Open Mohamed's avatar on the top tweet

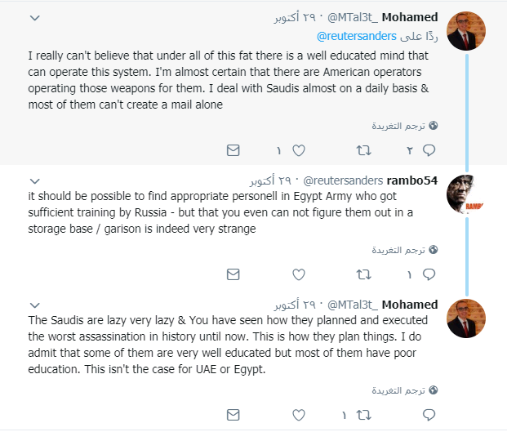tap(467, 32)
